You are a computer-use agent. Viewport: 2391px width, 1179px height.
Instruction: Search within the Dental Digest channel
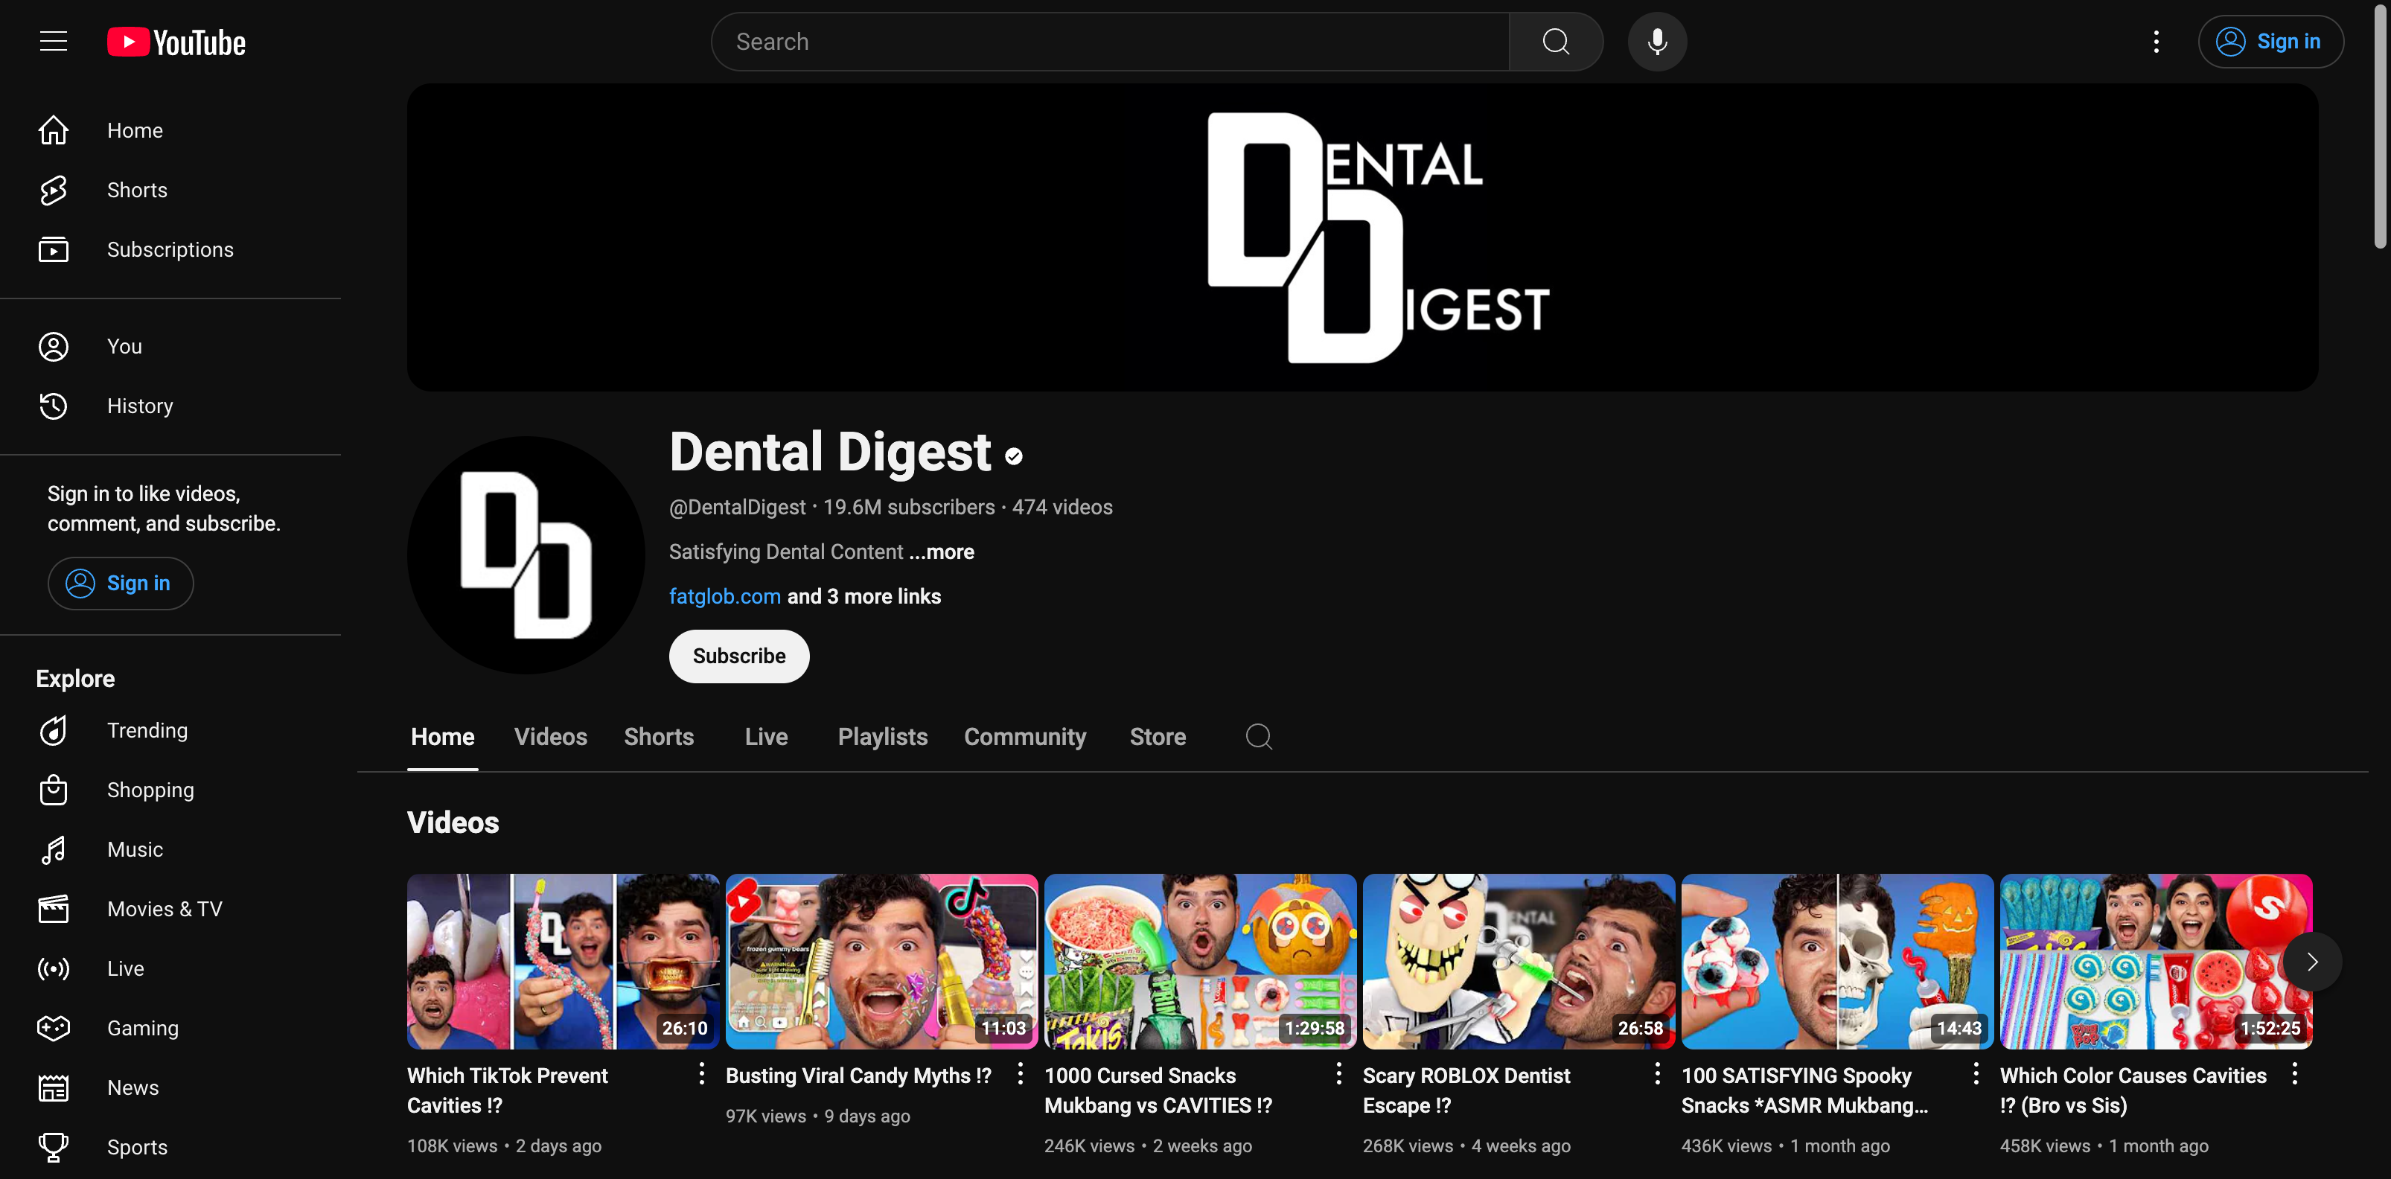click(x=1259, y=737)
